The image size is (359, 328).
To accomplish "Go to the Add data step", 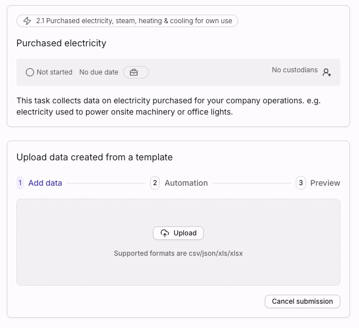I will (45, 183).
